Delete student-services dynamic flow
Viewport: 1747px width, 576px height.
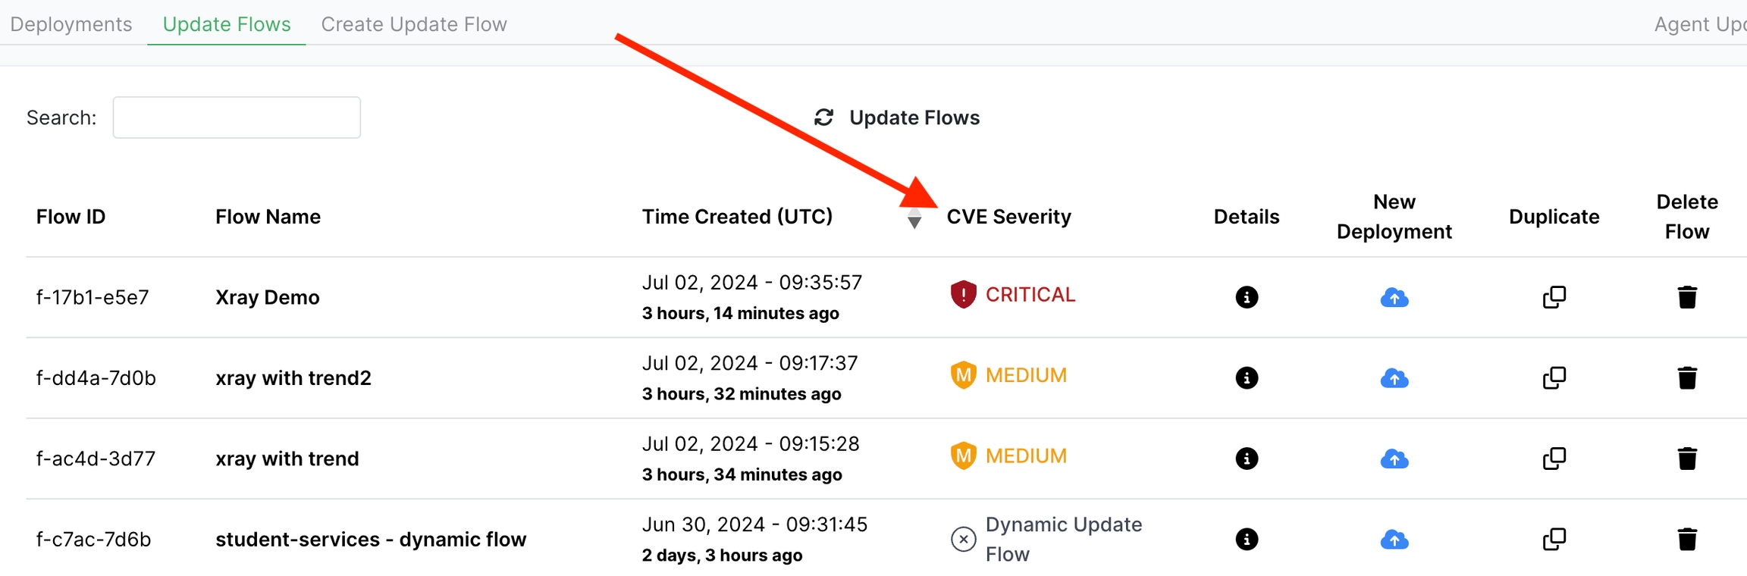click(1686, 539)
